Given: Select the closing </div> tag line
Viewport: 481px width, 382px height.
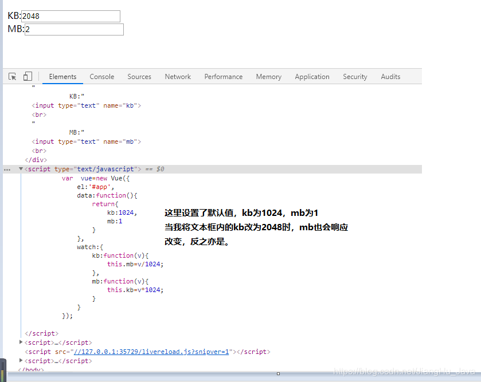Looking at the screenshot, I should coord(36,160).
